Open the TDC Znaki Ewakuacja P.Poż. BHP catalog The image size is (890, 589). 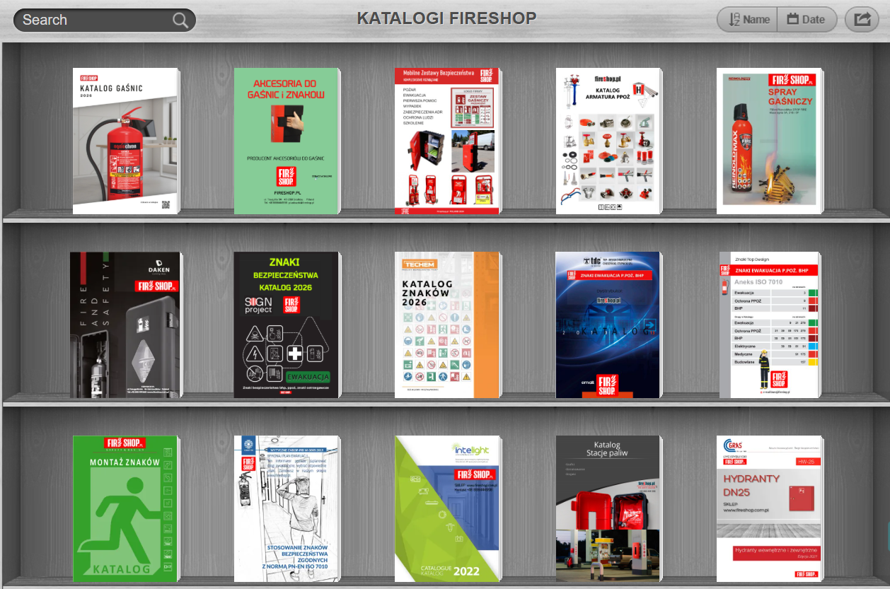coord(607,324)
